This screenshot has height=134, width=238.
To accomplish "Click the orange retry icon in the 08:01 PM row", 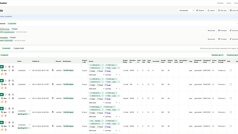I will point(2,74).
